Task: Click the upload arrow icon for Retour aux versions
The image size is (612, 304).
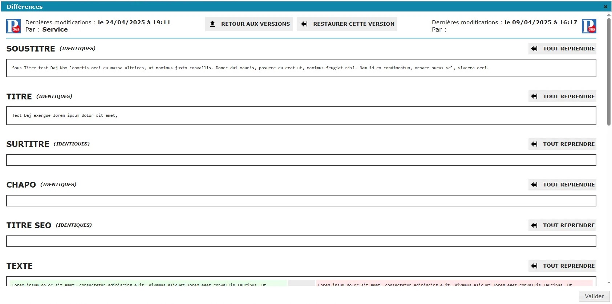Action: 213,24
